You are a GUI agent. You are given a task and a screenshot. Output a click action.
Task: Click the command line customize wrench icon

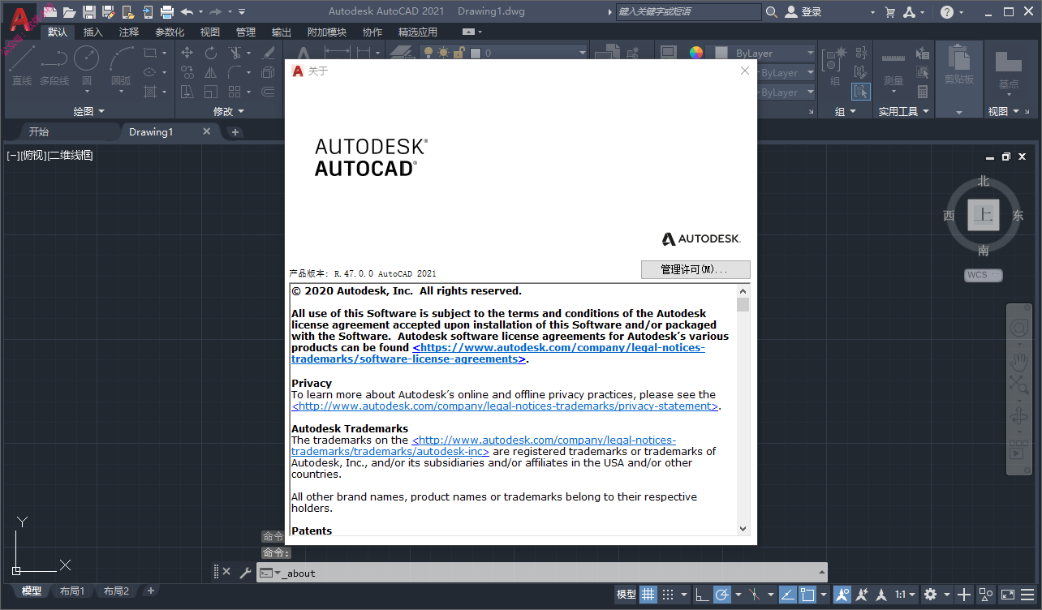click(x=245, y=572)
